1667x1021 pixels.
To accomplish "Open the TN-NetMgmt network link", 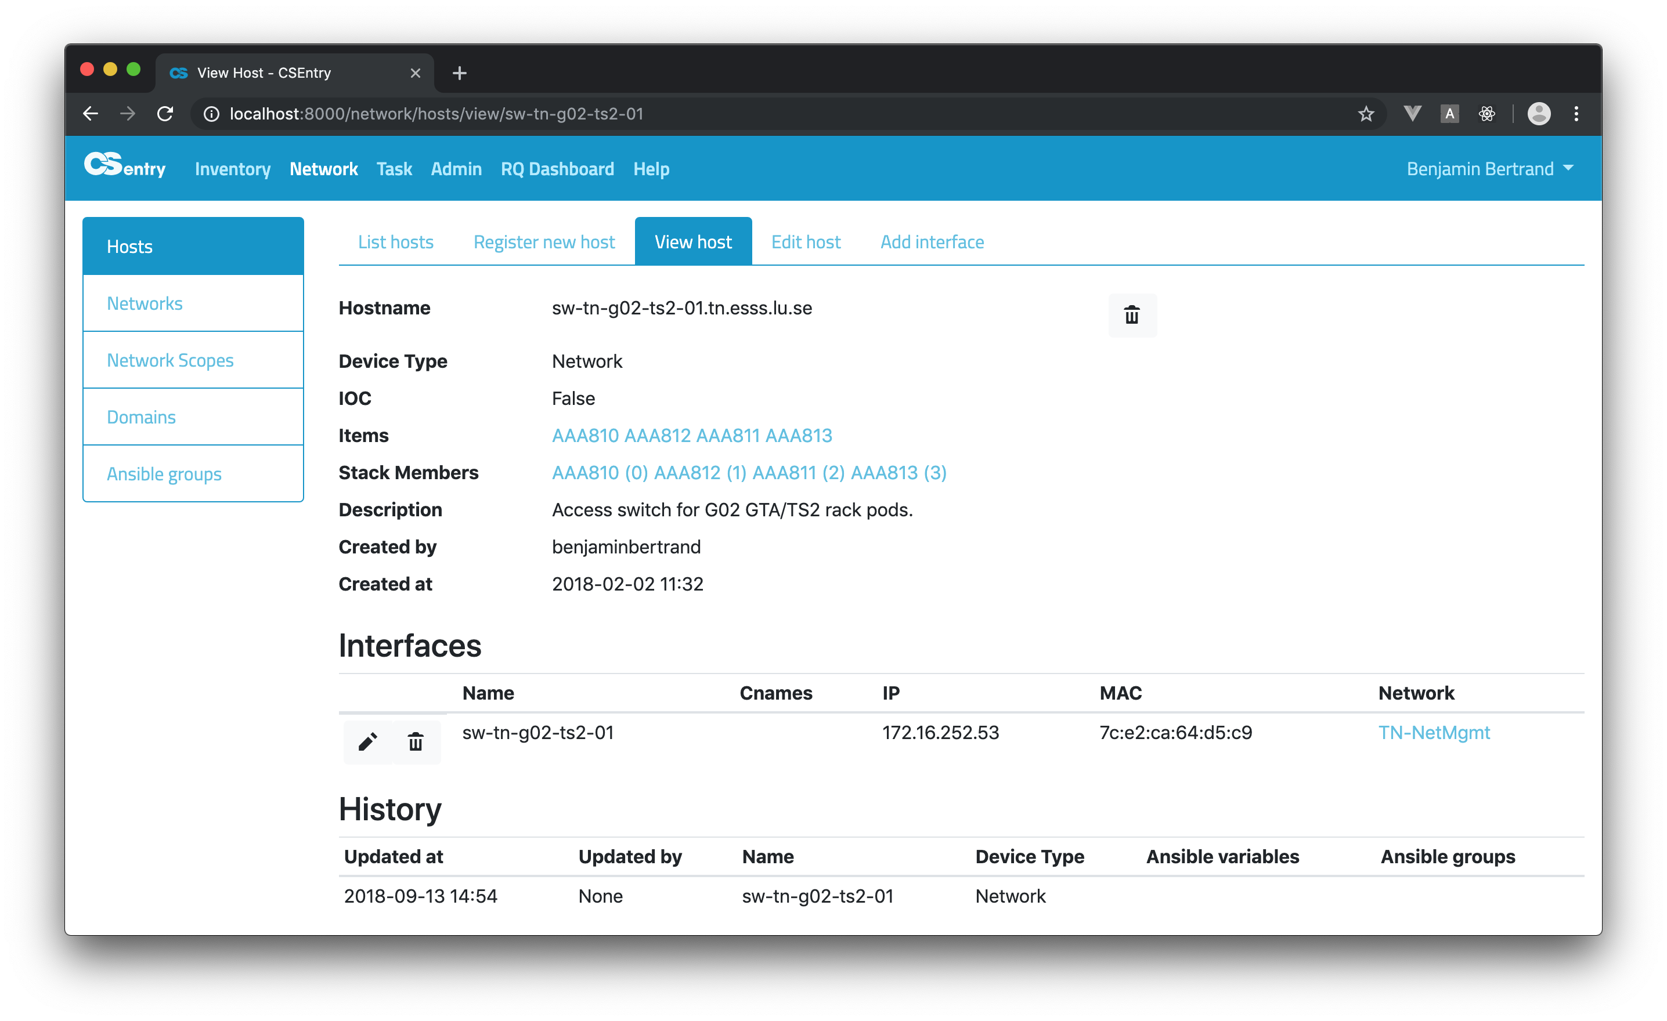I will click(1434, 732).
